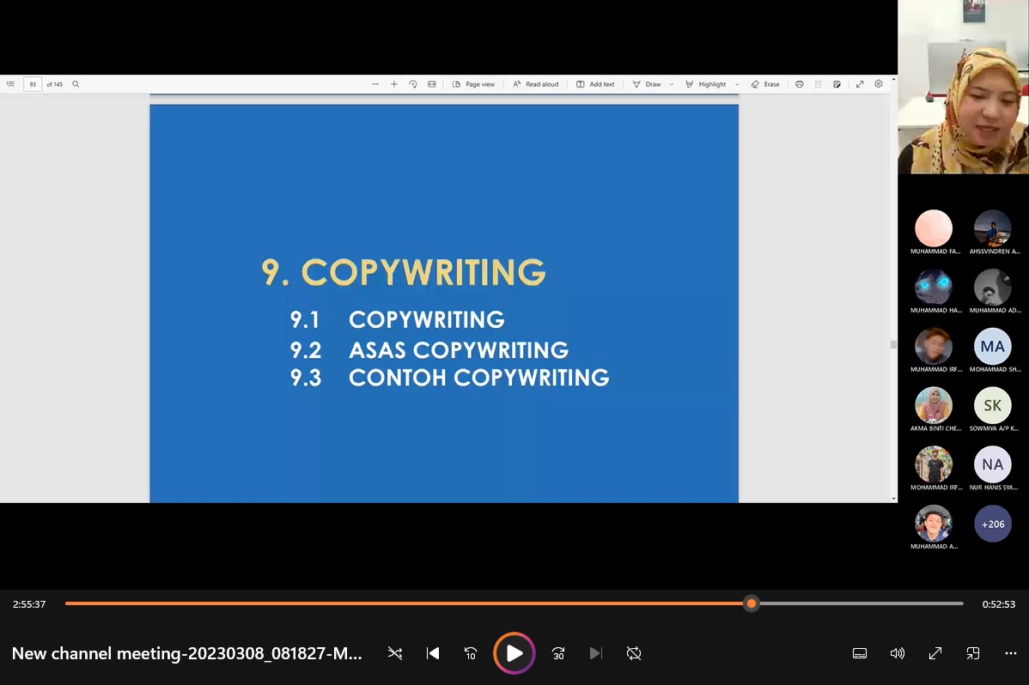This screenshot has height=685, width=1029.
Task: Open the PDF search magnifier icon
Action: 76,84
